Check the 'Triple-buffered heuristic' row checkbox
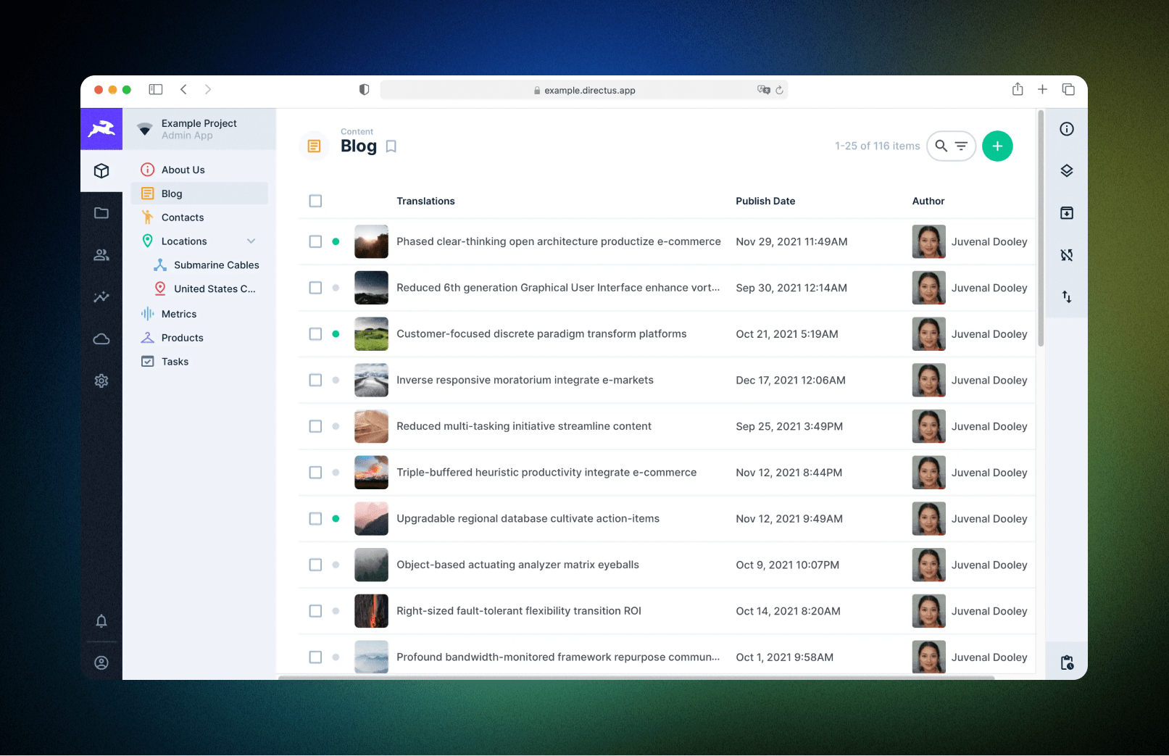Screen dimensions: 1169x756 [315, 473]
